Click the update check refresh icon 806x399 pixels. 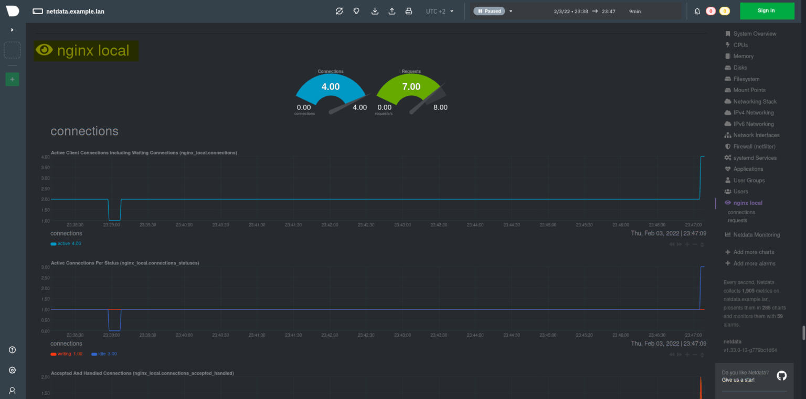point(339,10)
